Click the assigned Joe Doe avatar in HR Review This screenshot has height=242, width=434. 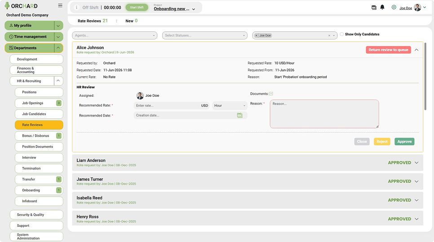(x=140, y=95)
